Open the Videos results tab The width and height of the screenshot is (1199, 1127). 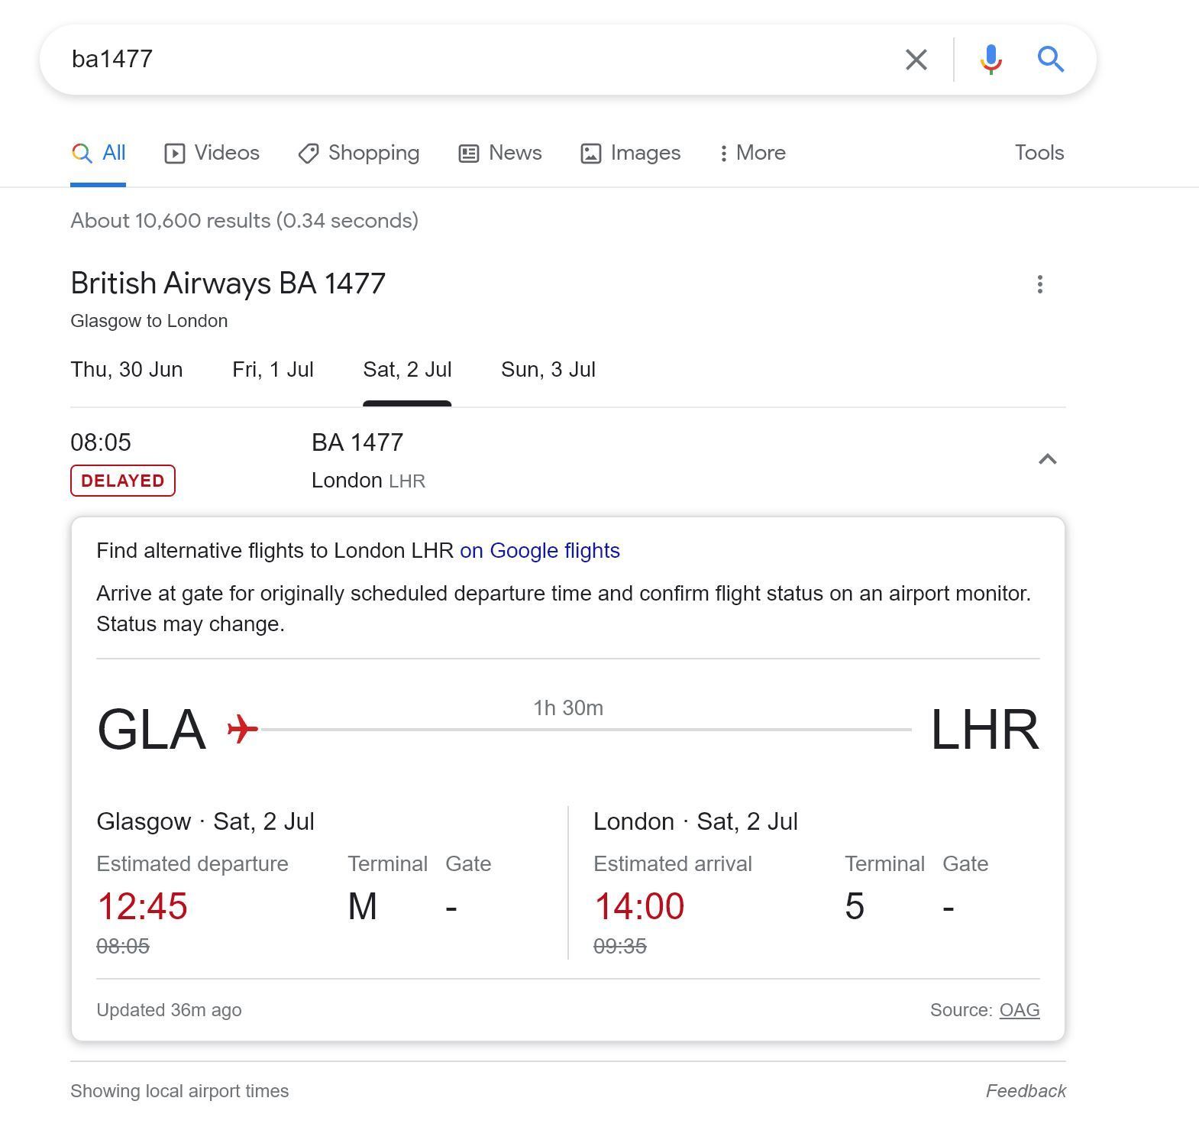212,153
